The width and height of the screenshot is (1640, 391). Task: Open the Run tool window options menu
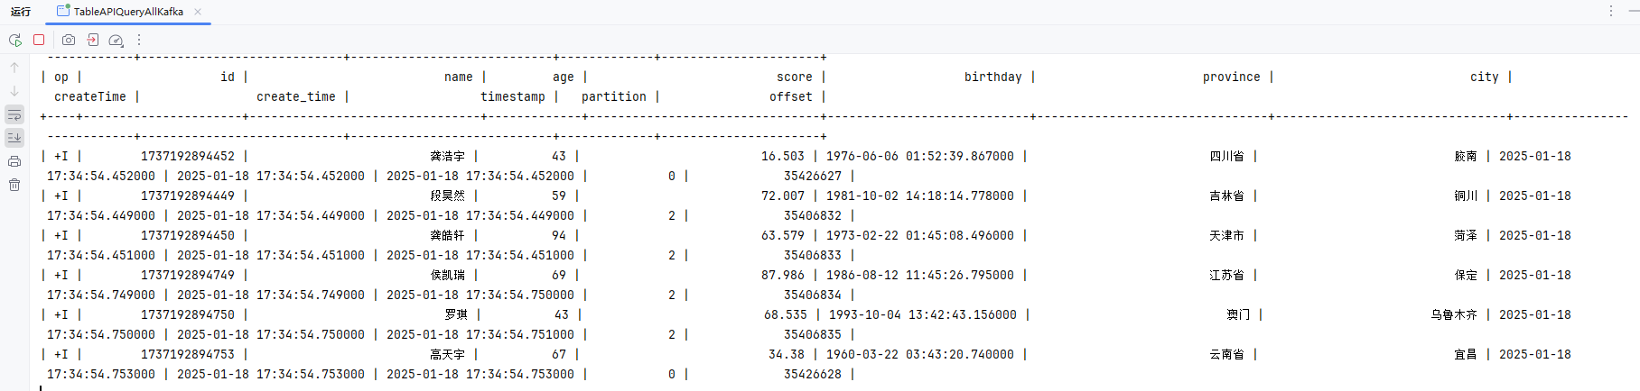pos(1610,11)
